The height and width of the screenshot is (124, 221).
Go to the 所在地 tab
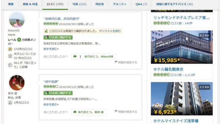point(100,4)
